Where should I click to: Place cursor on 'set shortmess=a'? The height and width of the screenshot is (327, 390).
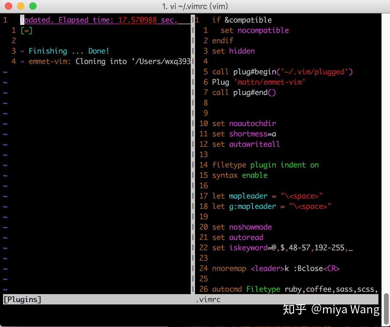(x=244, y=134)
